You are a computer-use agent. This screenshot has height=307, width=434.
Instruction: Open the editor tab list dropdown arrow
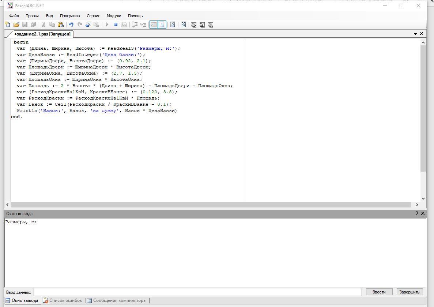415,34
